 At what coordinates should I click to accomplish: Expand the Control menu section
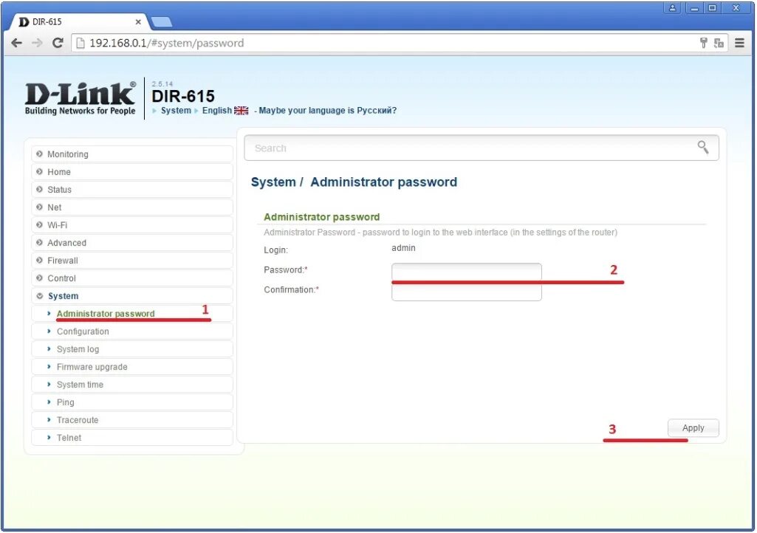point(131,278)
